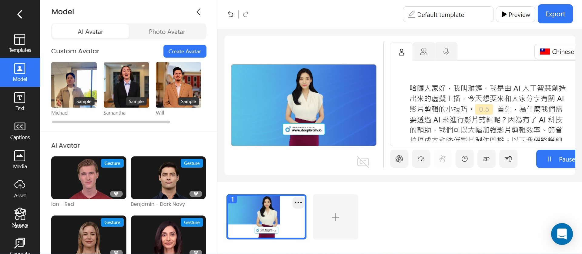Open scene 1 three-dots options menu
Image resolution: width=582 pixels, height=254 pixels.
click(x=298, y=202)
